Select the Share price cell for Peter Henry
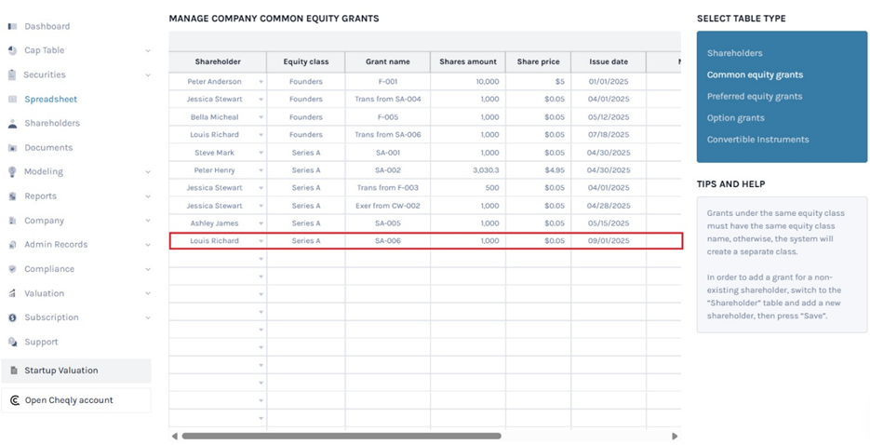Image resolution: width=870 pixels, height=445 pixels. pyautogui.click(x=538, y=170)
